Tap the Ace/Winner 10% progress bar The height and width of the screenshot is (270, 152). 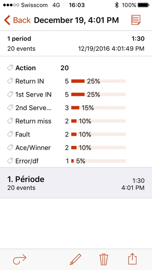[x=98, y=147]
